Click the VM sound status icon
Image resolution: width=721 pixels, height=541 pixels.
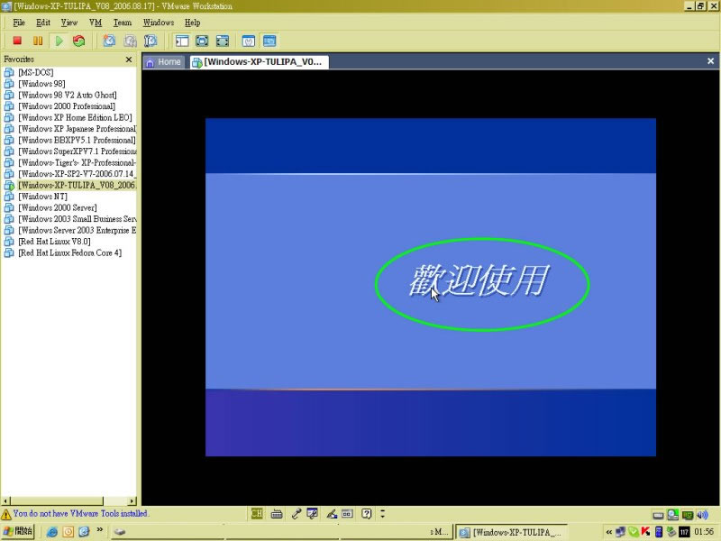(x=703, y=515)
